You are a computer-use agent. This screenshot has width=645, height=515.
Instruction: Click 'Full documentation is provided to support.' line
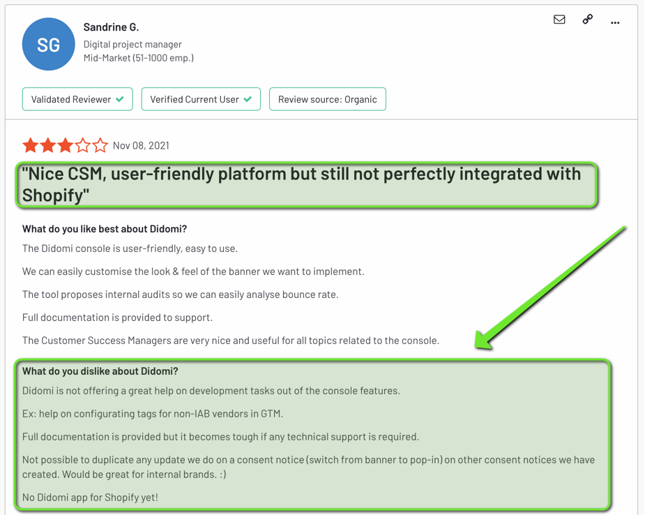[x=117, y=318]
